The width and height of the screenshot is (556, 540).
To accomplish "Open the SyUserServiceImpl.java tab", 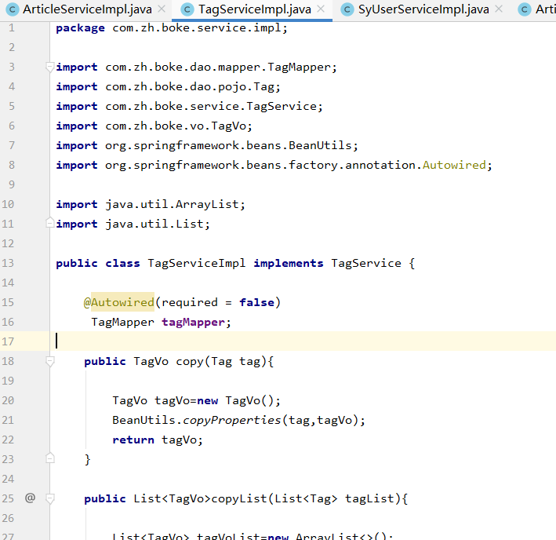I will click(423, 9).
